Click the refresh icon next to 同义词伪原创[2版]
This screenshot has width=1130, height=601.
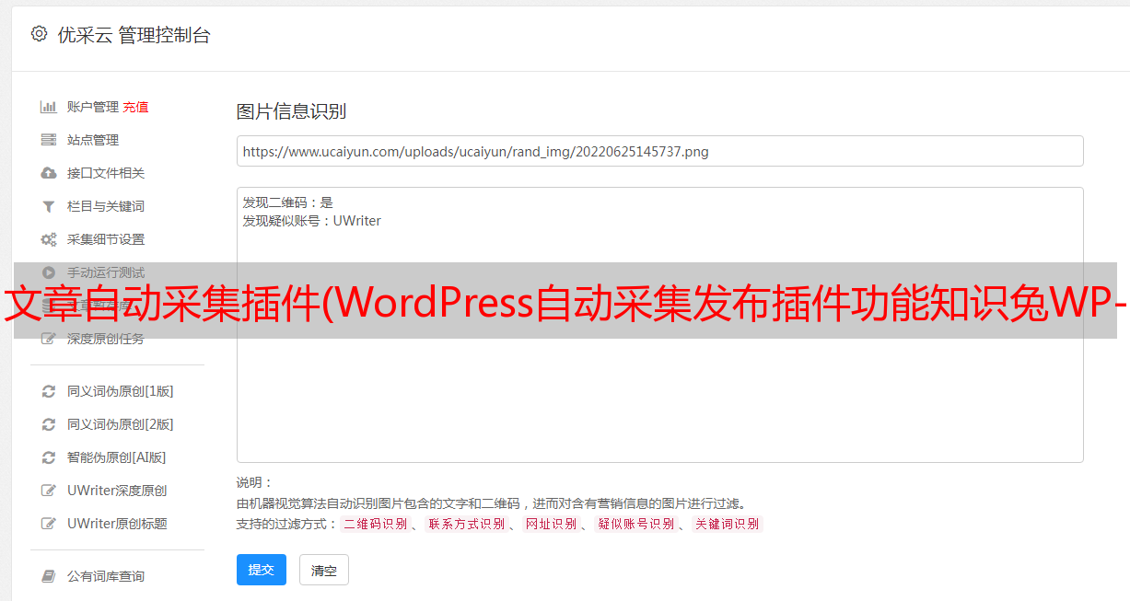[49, 424]
